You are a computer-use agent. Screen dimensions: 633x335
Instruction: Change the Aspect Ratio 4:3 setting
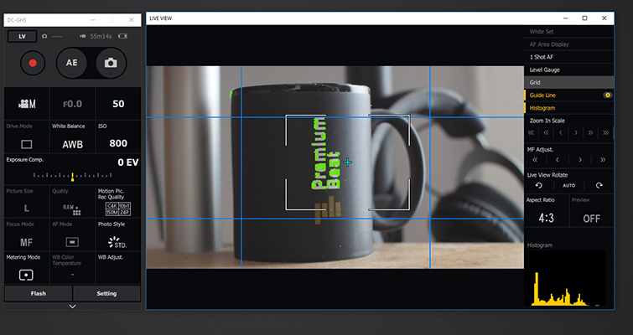(546, 218)
